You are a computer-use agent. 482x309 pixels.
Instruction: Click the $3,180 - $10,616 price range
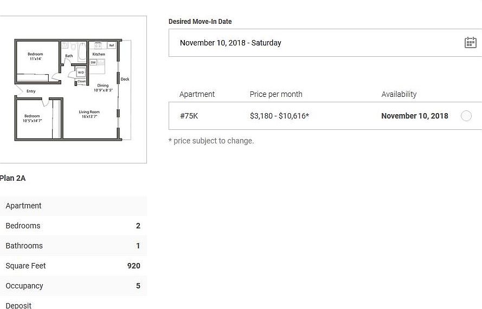[x=279, y=116]
